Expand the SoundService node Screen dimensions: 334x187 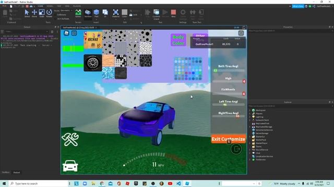249,150
